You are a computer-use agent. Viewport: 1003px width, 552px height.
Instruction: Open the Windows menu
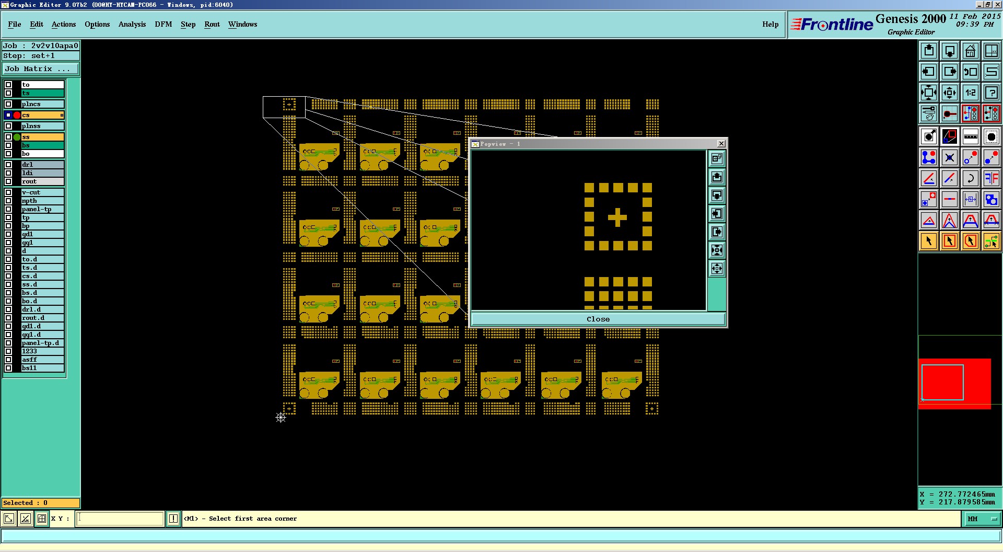coord(243,24)
